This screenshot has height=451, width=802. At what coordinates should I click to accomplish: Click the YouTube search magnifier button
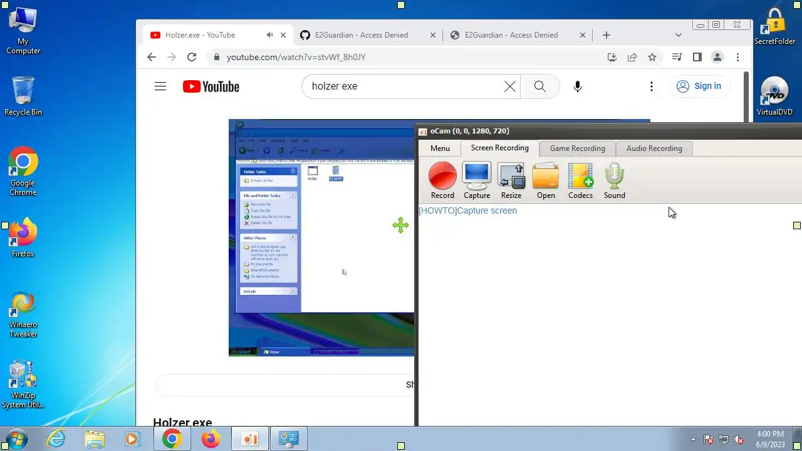pyautogui.click(x=539, y=86)
